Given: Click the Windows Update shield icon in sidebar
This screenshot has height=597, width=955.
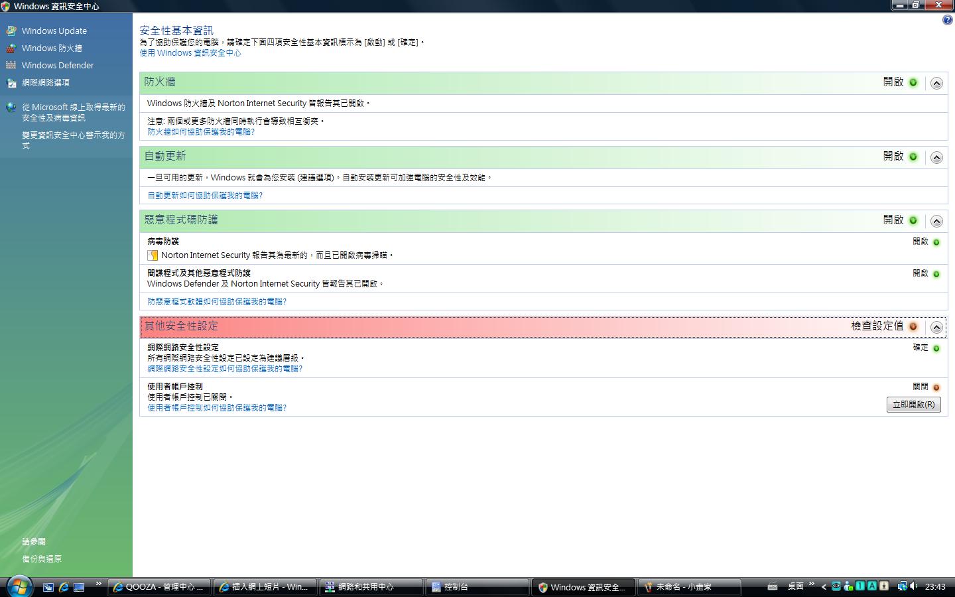Looking at the screenshot, I should pos(11,31).
